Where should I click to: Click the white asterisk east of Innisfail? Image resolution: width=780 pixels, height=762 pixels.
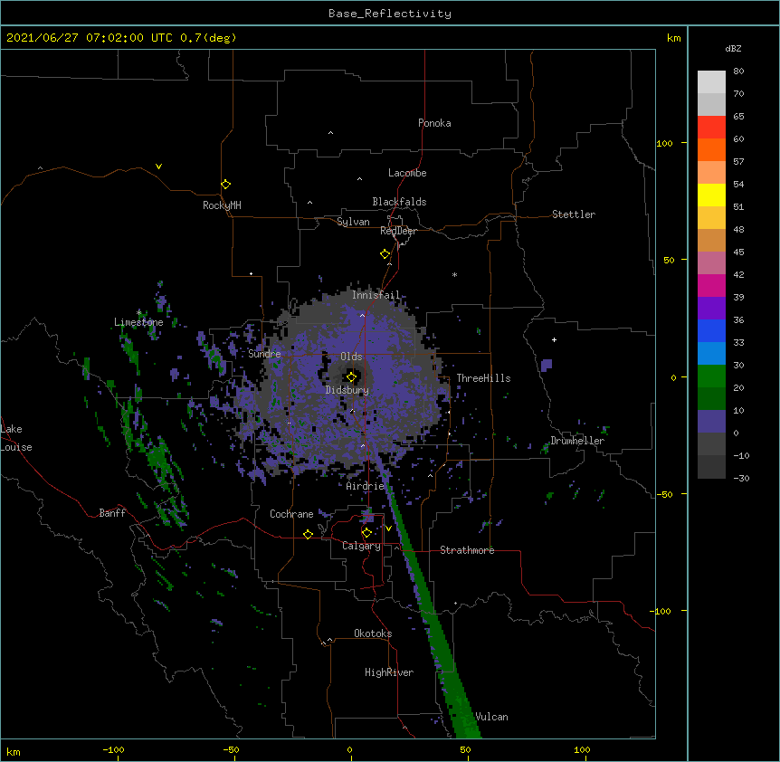pyautogui.click(x=454, y=274)
